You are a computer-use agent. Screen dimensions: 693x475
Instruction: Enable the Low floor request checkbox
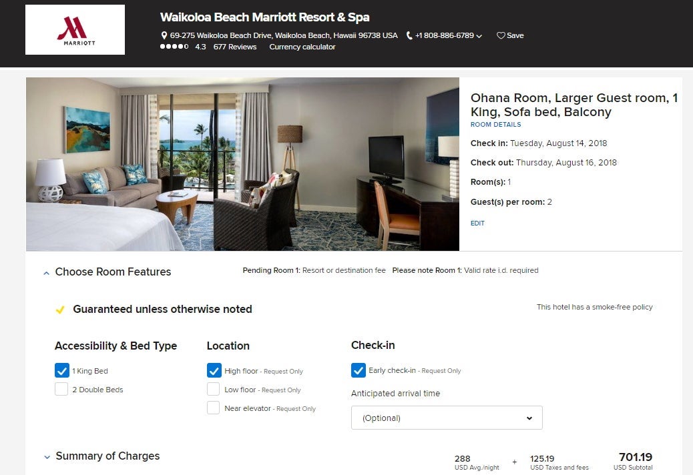pos(214,389)
